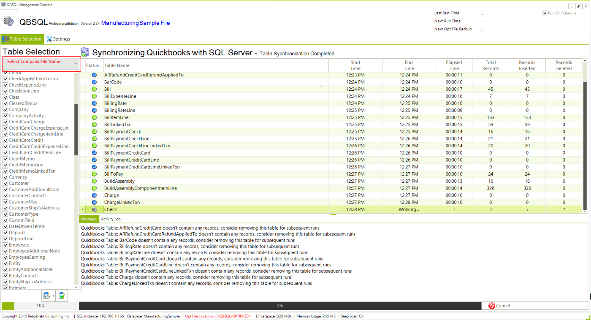Click the status icon of BuildAssembly row
Screen dimensions: 591x320
[94, 181]
